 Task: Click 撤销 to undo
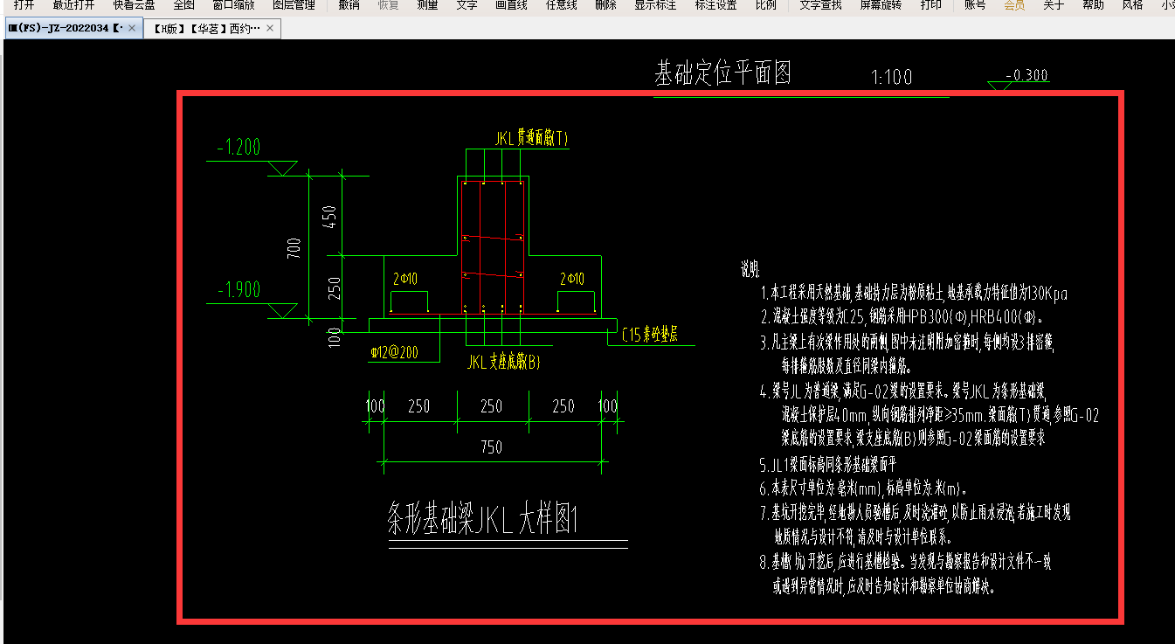[349, 5]
